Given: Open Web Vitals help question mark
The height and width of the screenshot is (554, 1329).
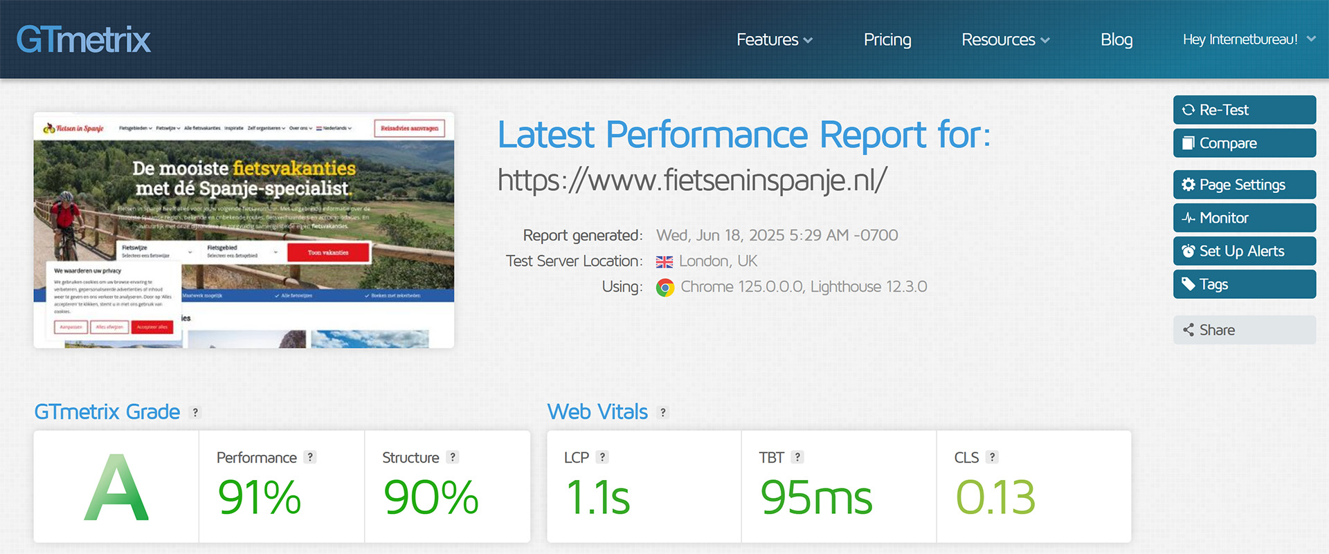Looking at the screenshot, I should (x=663, y=412).
